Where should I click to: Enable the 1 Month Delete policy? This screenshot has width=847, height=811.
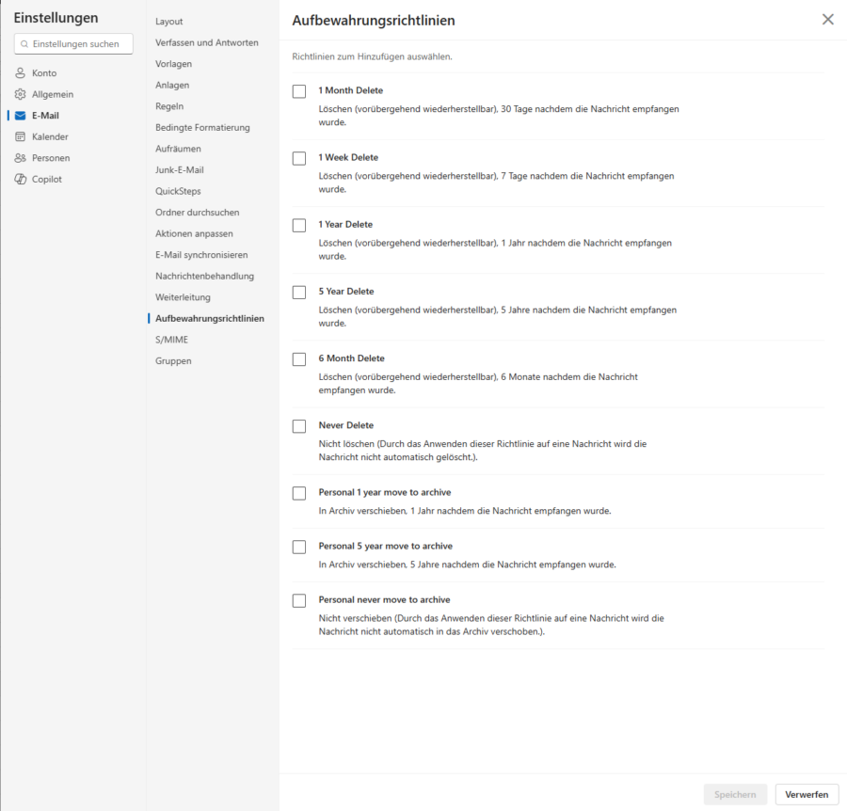pyautogui.click(x=298, y=90)
